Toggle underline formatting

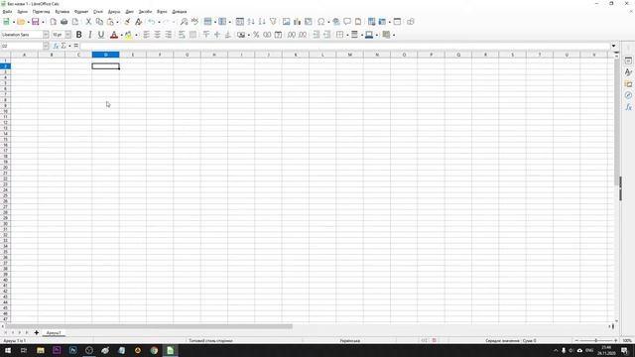(x=101, y=35)
